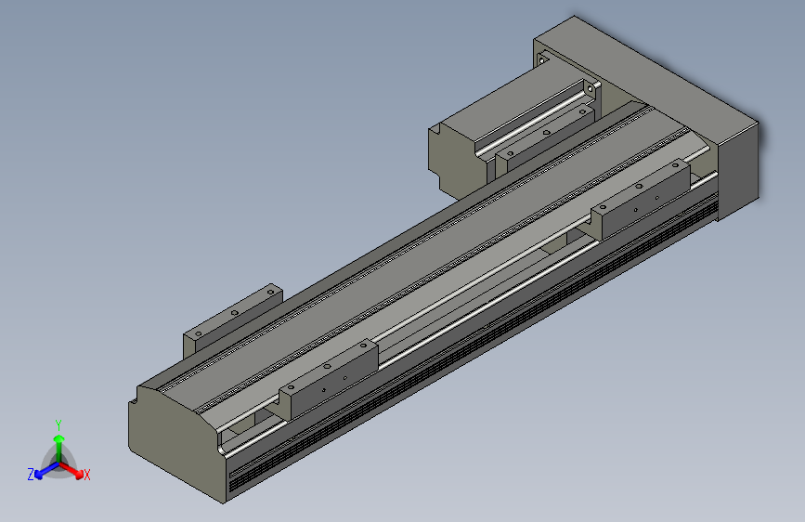
Task: Select the front end cap of the rail
Action: 177,442
